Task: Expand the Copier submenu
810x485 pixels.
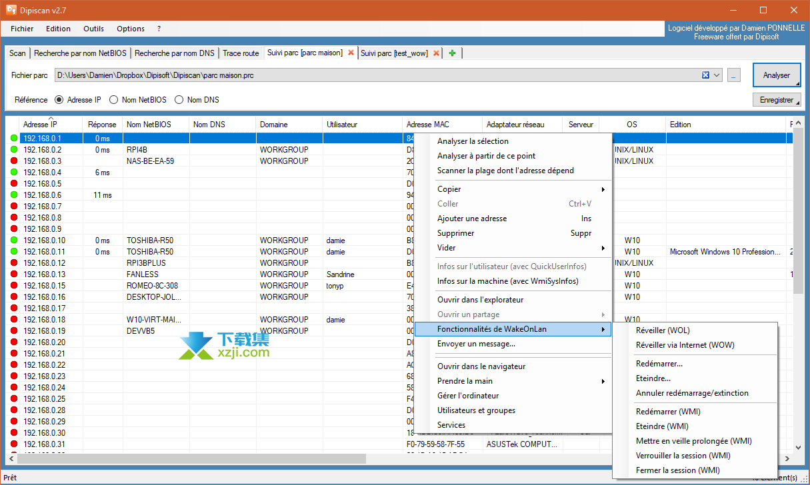Action: (513, 189)
